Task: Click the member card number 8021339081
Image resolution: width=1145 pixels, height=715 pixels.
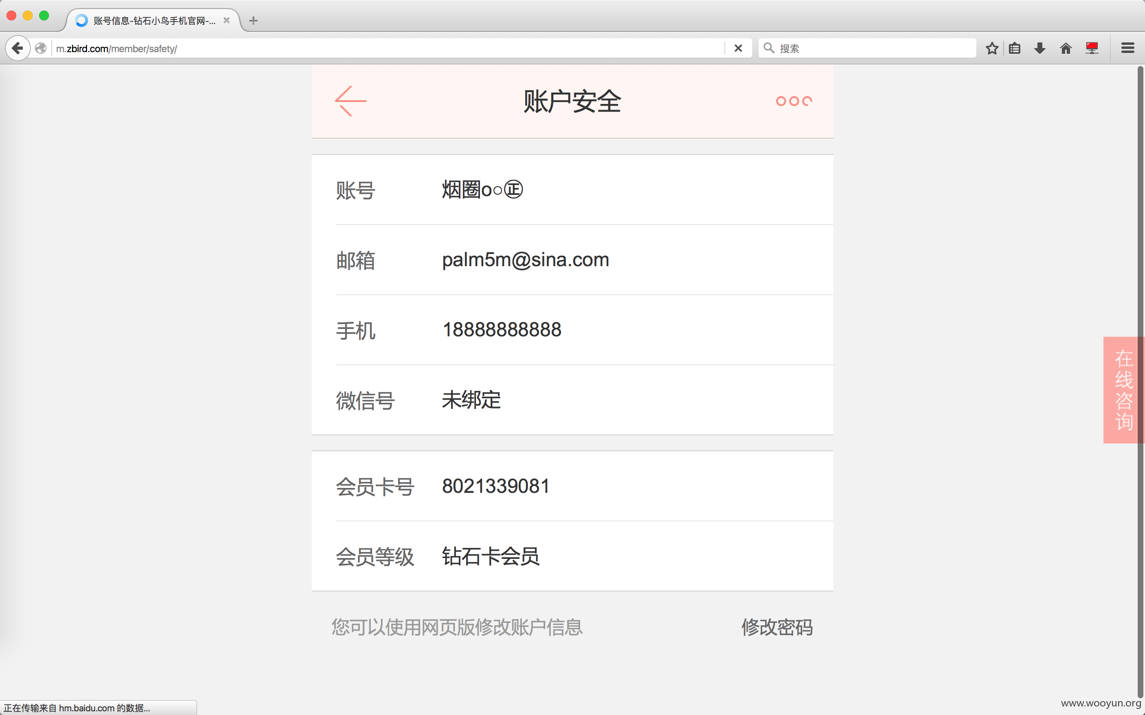Action: coord(496,486)
